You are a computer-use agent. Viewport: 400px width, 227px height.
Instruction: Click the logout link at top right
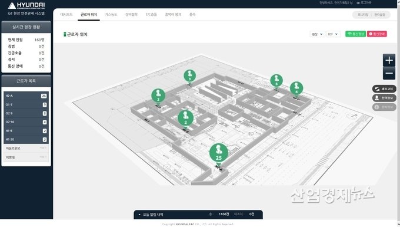click(364, 3)
